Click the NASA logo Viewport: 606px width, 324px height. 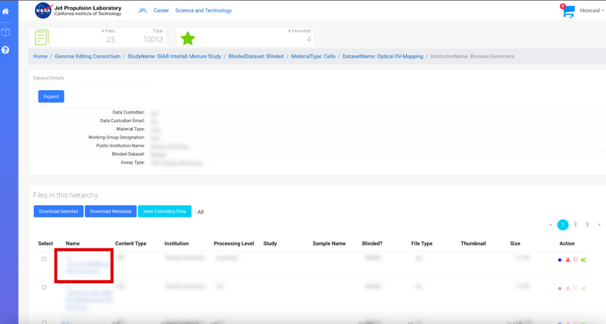coord(44,11)
